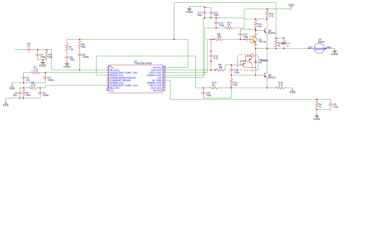Click the VCC power label
The height and width of the screenshot is (237, 365).
click(291, 5)
